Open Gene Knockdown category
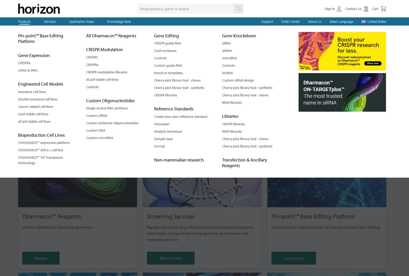The image size is (409, 276). click(x=239, y=36)
